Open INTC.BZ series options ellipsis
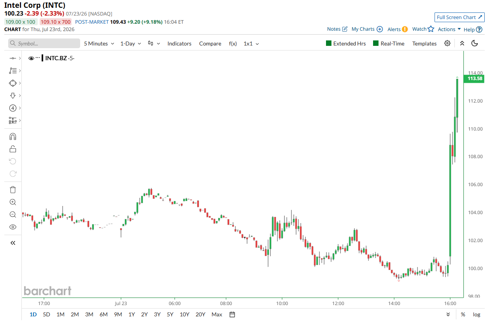This screenshot has width=489, height=321. pos(38,58)
